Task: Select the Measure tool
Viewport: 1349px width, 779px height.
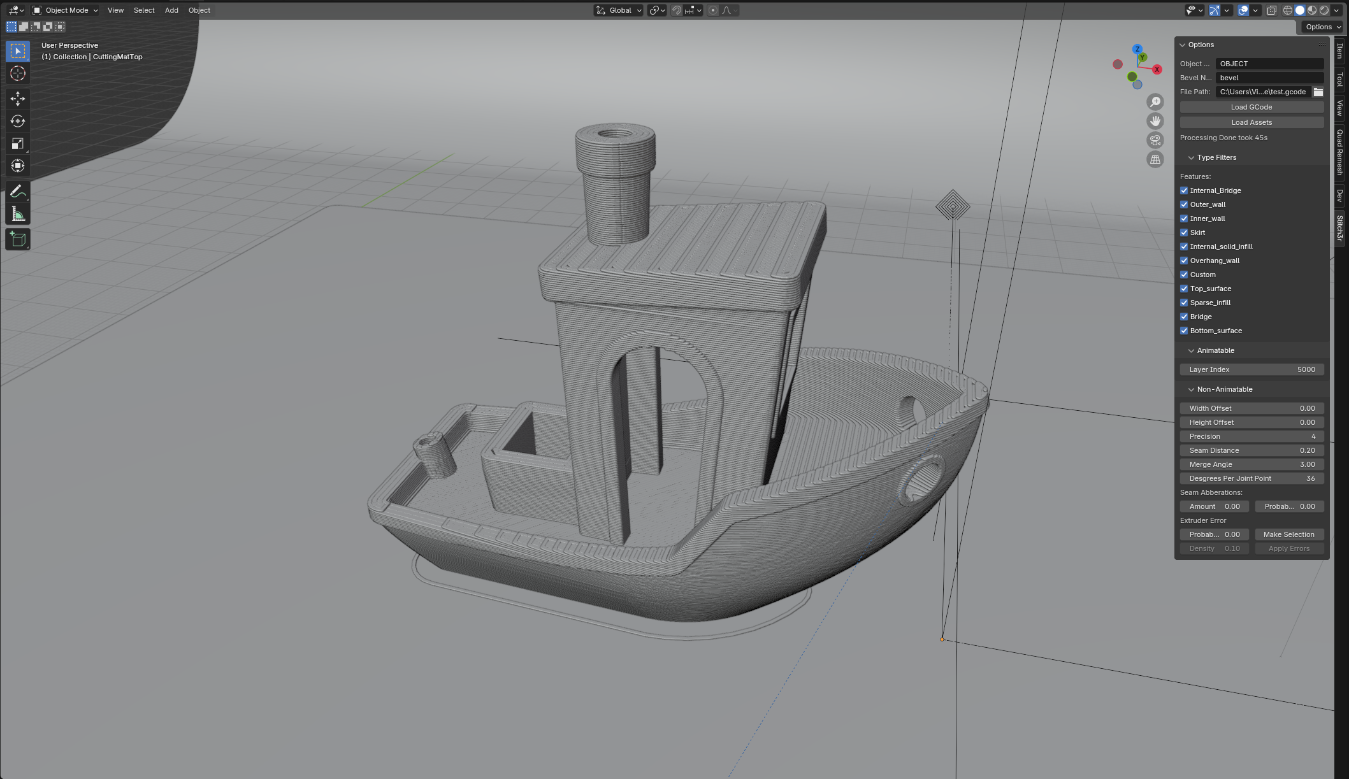Action: coord(18,215)
